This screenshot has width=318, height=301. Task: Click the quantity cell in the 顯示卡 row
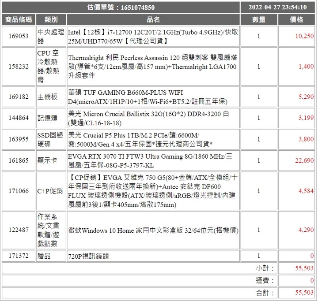[x=259, y=160]
